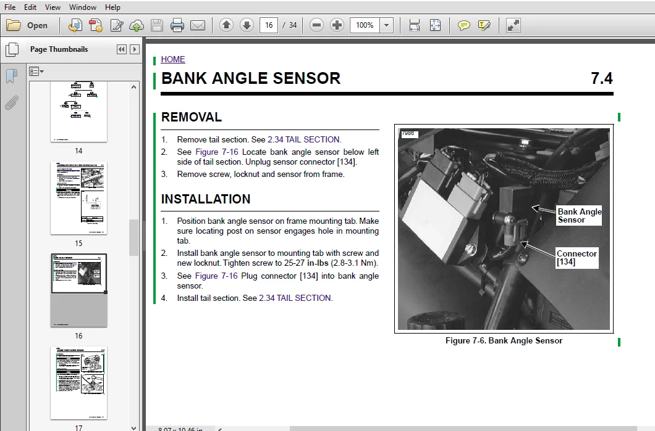Screen dimensions: 655x431
Task: Open thumbnail options menu dropdown
Action: tap(36, 72)
